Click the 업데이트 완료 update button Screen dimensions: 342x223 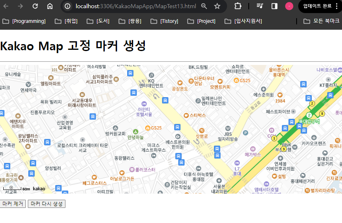(x=317, y=6)
